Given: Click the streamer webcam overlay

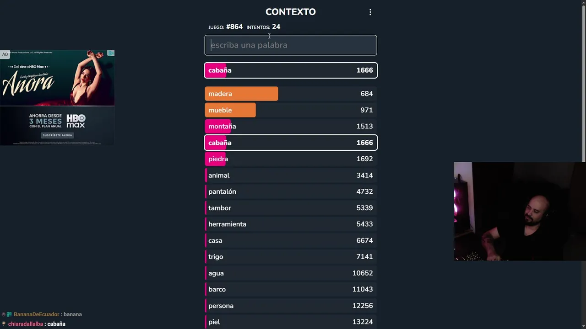Looking at the screenshot, I should pos(520,211).
